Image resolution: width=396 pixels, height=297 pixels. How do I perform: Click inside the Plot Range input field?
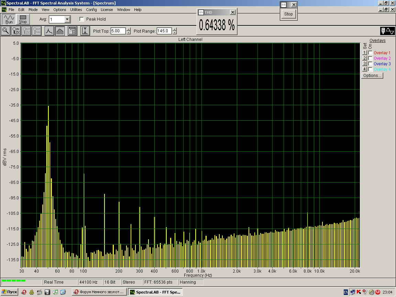coord(164,31)
